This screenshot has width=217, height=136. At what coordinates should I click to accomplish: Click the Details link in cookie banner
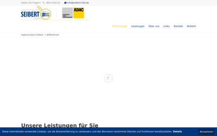point(178,132)
